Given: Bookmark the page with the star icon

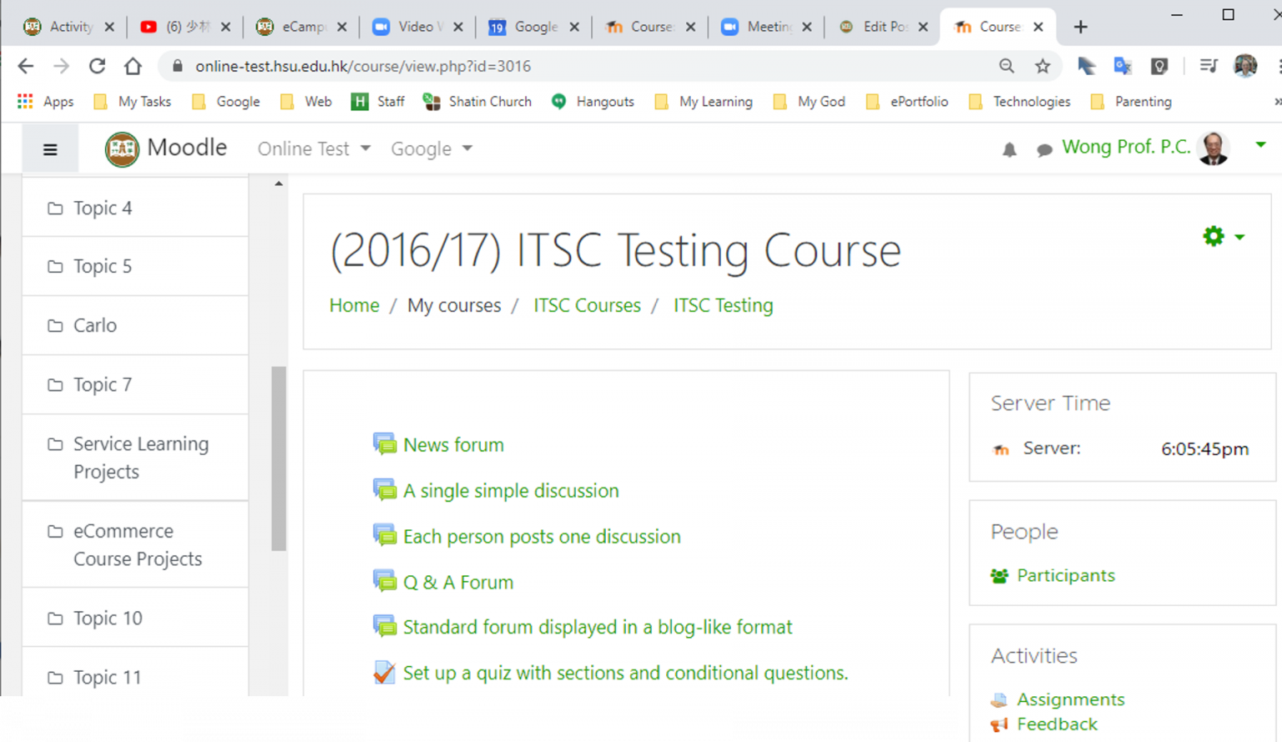Looking at the screenshot, I should tap(1042, 65).
